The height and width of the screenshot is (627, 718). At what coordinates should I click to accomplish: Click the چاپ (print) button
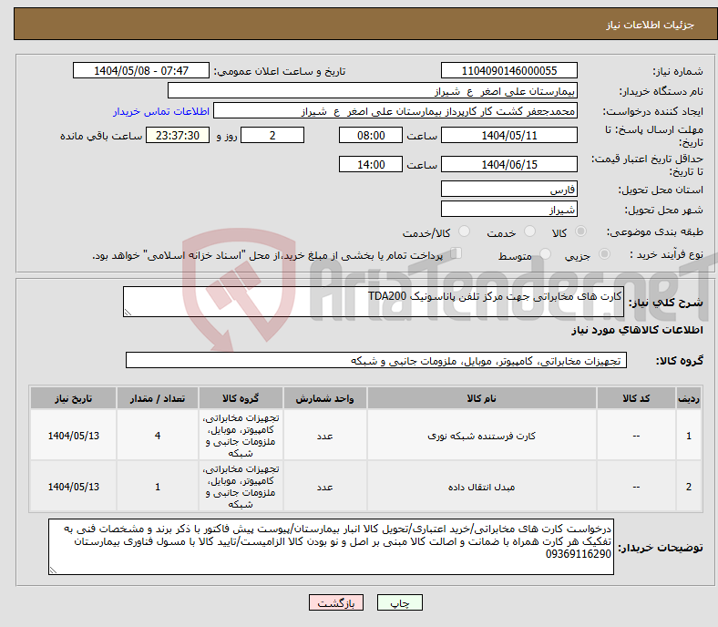click(x=399, y=602)
